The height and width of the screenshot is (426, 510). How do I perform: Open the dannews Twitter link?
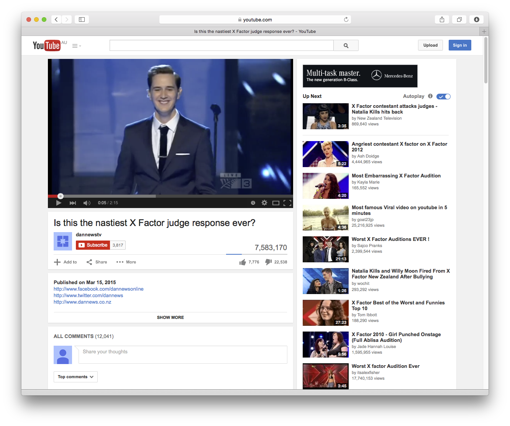89,296
